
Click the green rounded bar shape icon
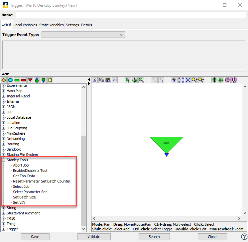[x=17, y=80]
